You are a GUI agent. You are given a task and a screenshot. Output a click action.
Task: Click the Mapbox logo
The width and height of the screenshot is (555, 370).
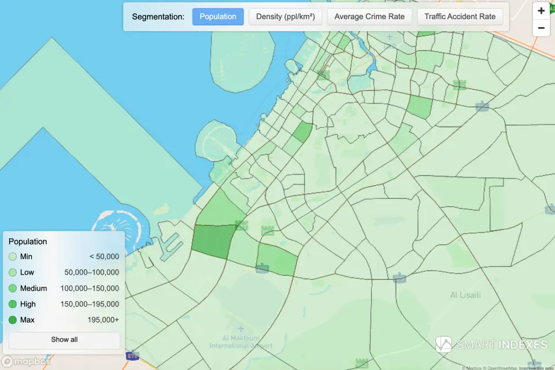click(x=27, y=361)
